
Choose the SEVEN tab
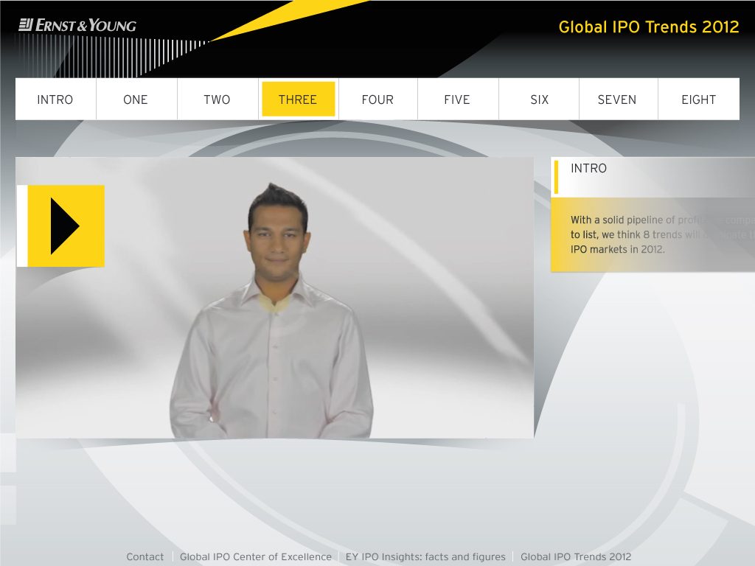[x=617, y=99]
